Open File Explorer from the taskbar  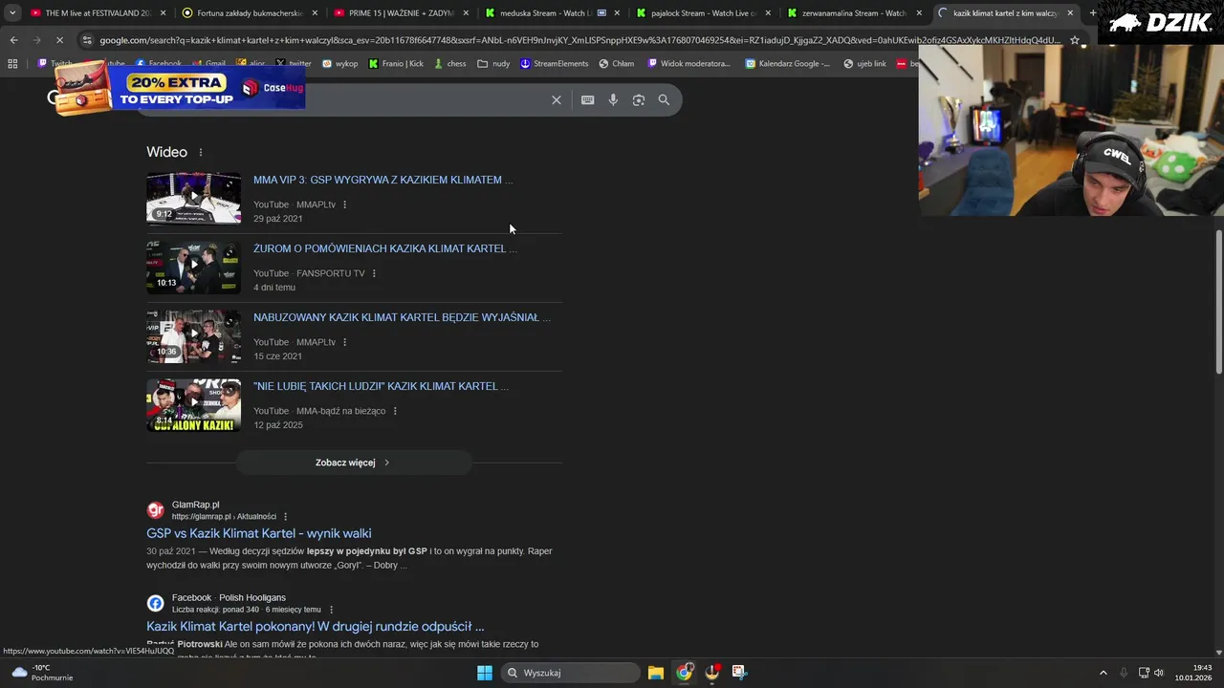pyautogui.click(x=656, y=673)
